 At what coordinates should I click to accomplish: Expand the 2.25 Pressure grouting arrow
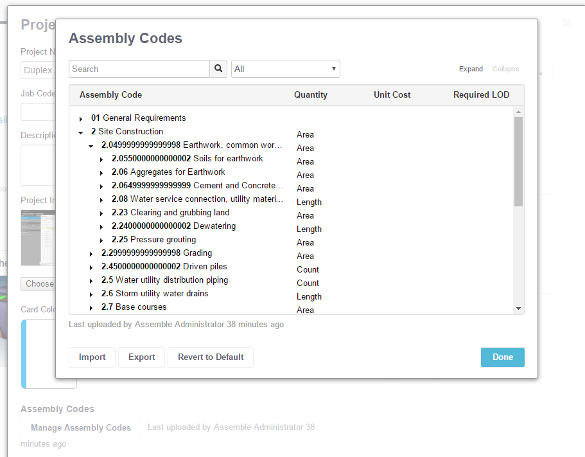(x=101, y=240)
